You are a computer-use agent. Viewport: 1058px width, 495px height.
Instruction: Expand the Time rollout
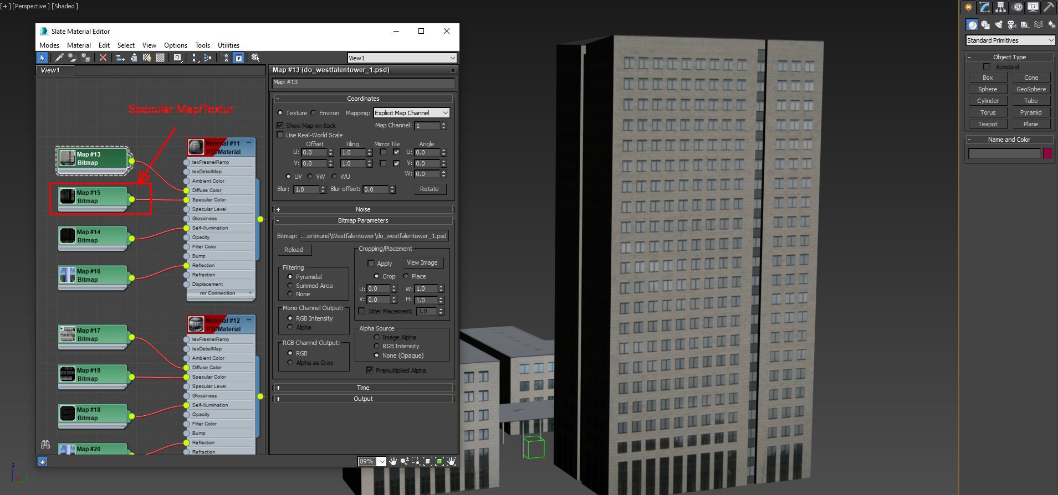363,388
